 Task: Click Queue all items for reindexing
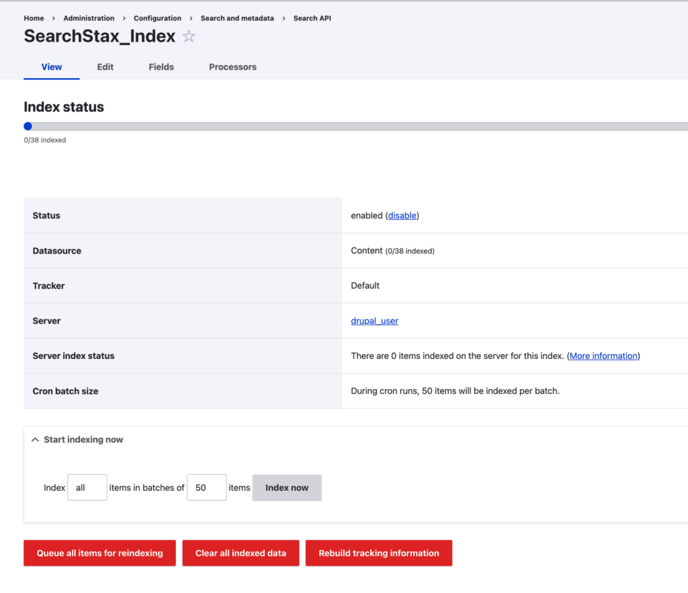99,553
